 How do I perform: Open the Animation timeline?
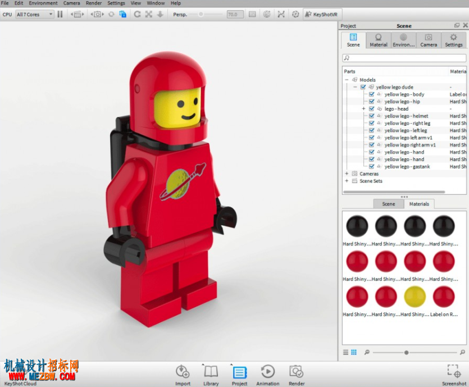[268, 375]
